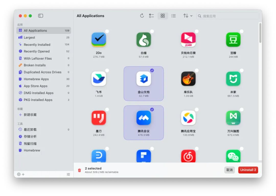
Task: Open the 最近卸载 tool
Action: click(44, 129)
